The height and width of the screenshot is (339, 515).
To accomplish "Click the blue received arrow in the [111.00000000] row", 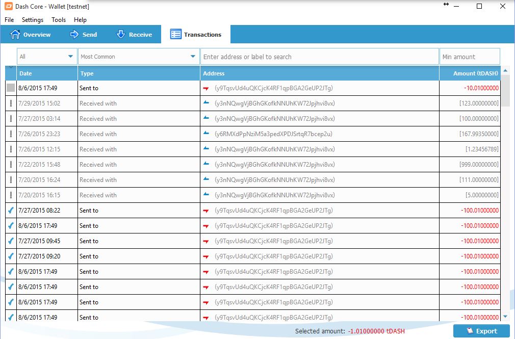I will pos(206,179).
